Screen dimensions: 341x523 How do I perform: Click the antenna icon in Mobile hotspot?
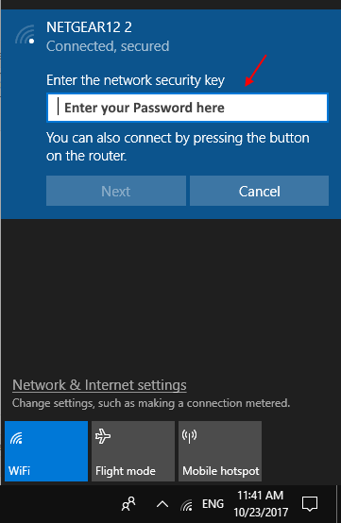[x=189, y=436]
